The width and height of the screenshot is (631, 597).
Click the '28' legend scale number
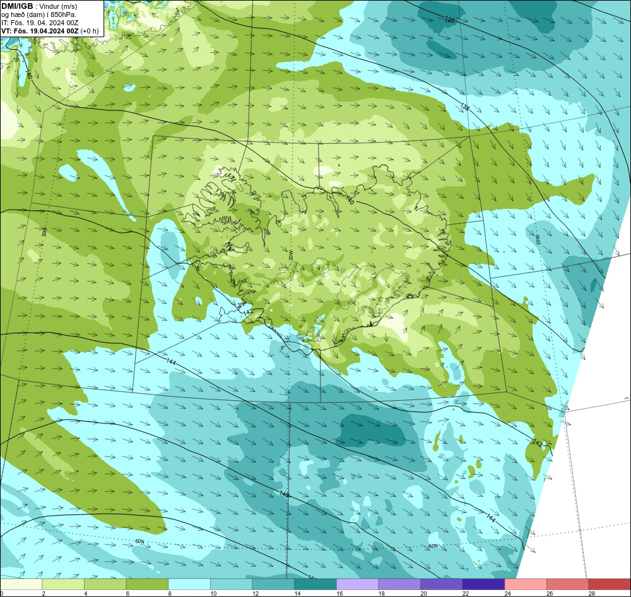click(x=592, y=593)
